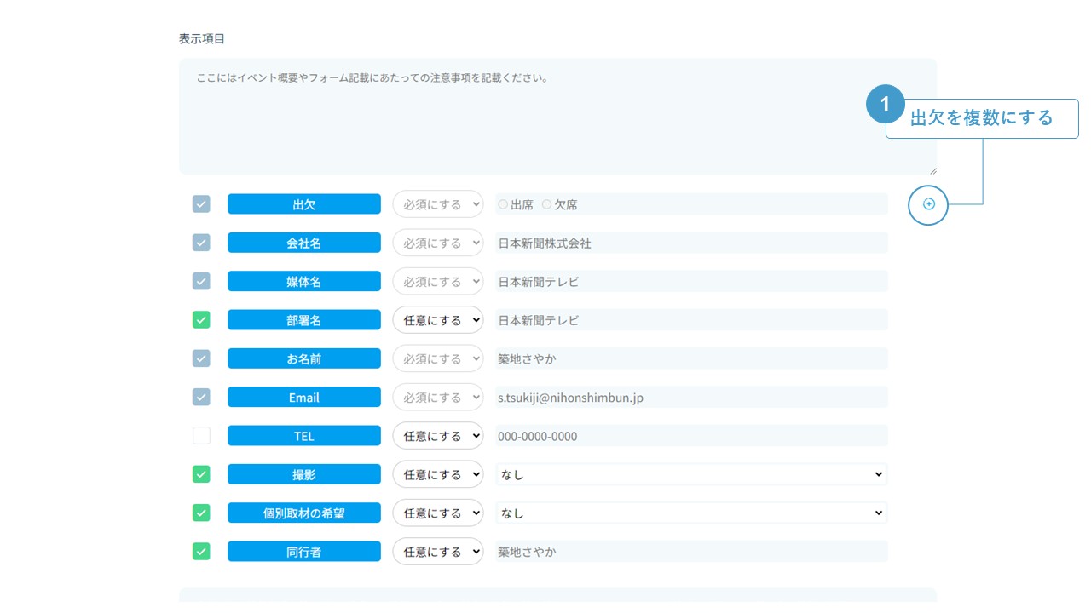Expand the 撮影 value dropdown showing なし
1091x613 pixels.
(691, 474)
